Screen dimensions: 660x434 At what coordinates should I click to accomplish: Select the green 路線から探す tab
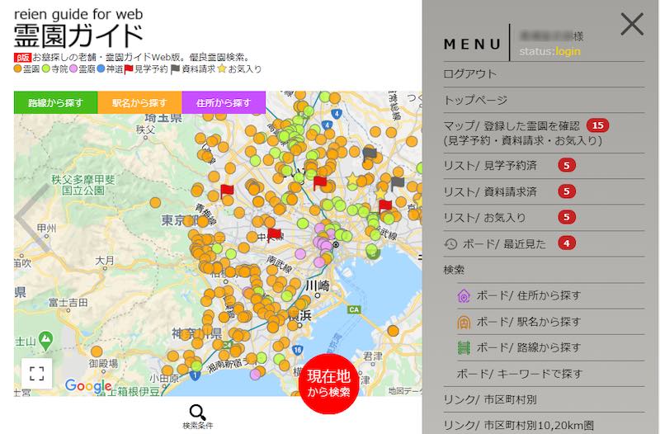(55, 103)
